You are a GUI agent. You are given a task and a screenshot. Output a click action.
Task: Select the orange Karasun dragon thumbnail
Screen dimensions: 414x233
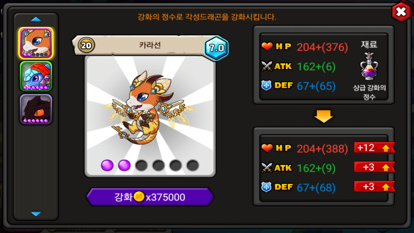click(x=36, y=43)
